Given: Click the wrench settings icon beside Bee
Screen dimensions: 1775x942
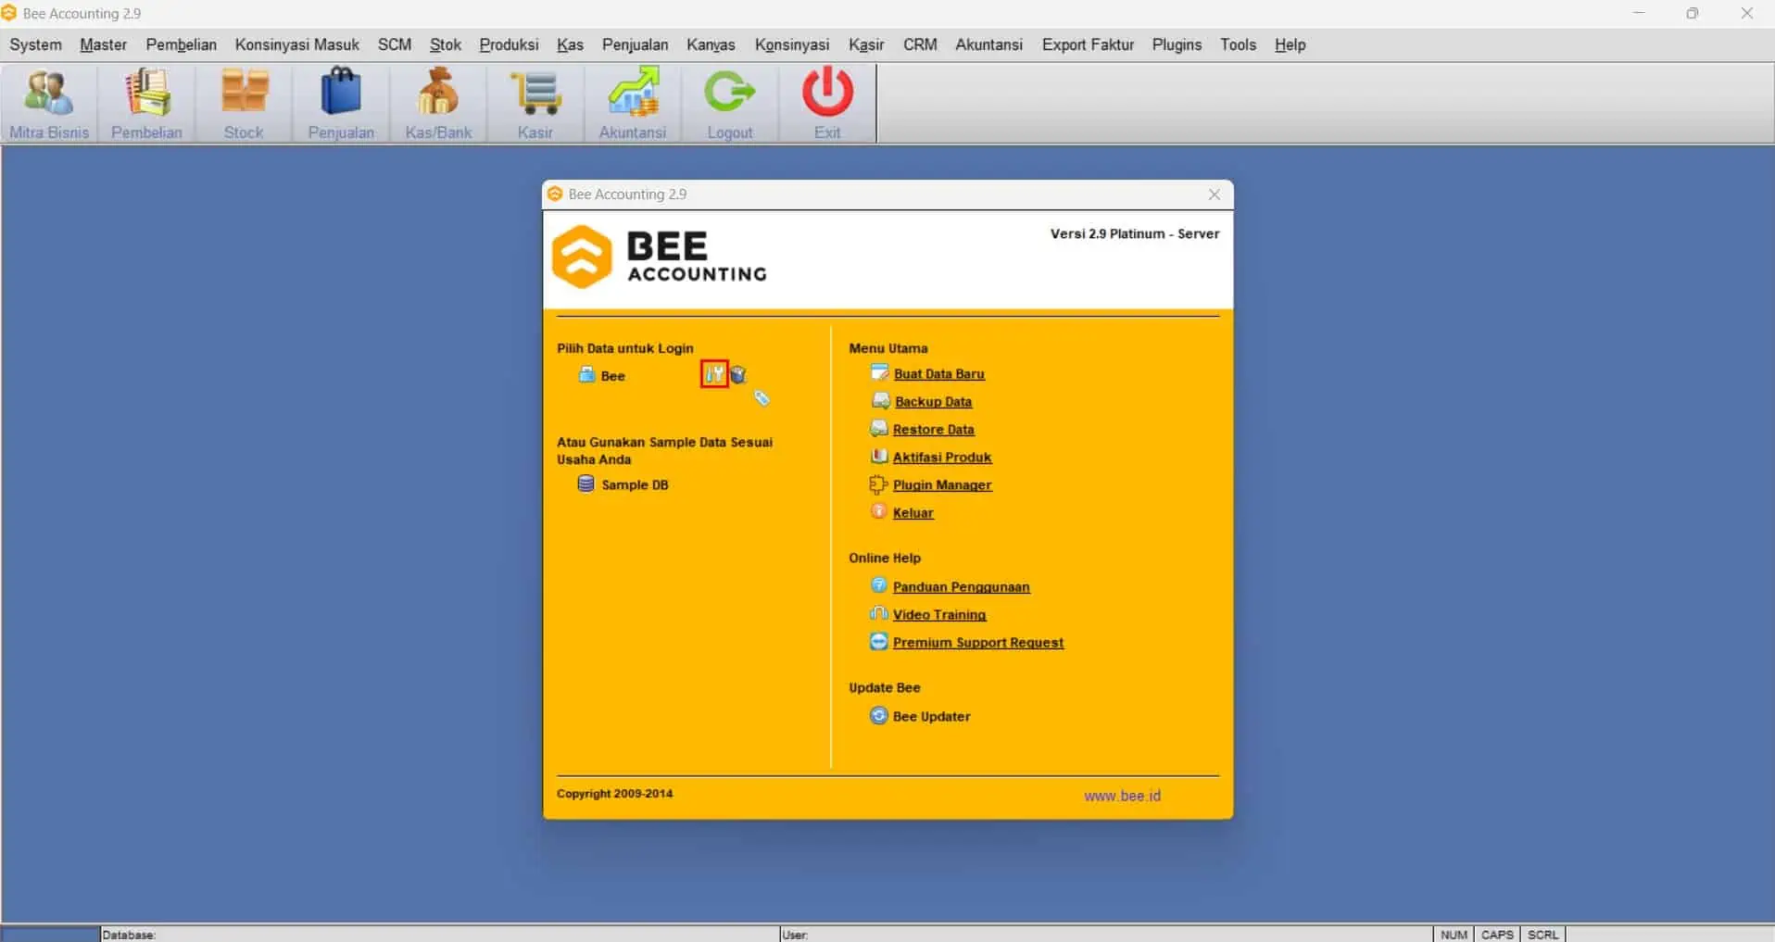Looking at the screenshot, I should [714, 374].
